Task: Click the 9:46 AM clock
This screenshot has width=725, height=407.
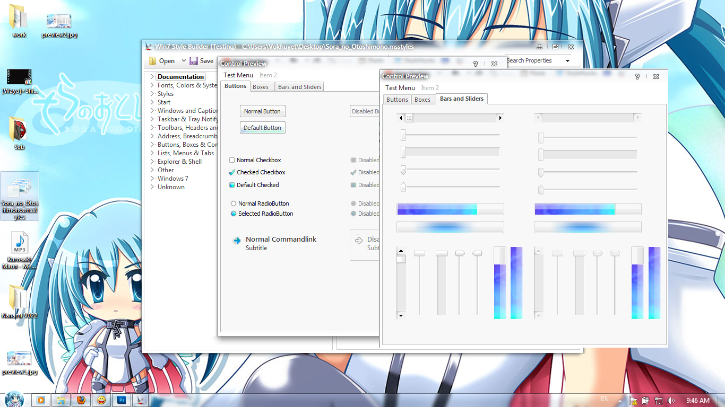Action: coord(698,400)
